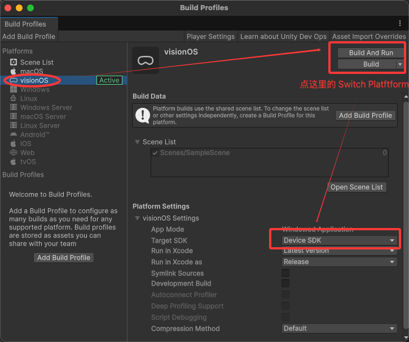Collapse the visionOS Settings section
Image resolution: width=409 pixels, height=342 pixels.
(x=137, y=218)
